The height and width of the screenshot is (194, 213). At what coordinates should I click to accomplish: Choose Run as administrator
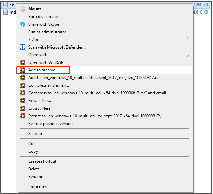tap(47, 32)
